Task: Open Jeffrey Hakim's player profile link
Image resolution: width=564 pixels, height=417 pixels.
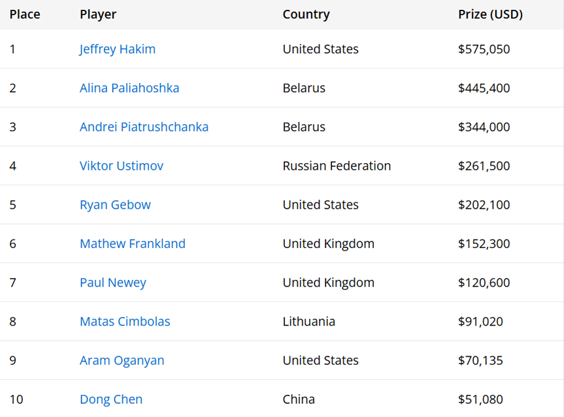Action: [118, 49]
